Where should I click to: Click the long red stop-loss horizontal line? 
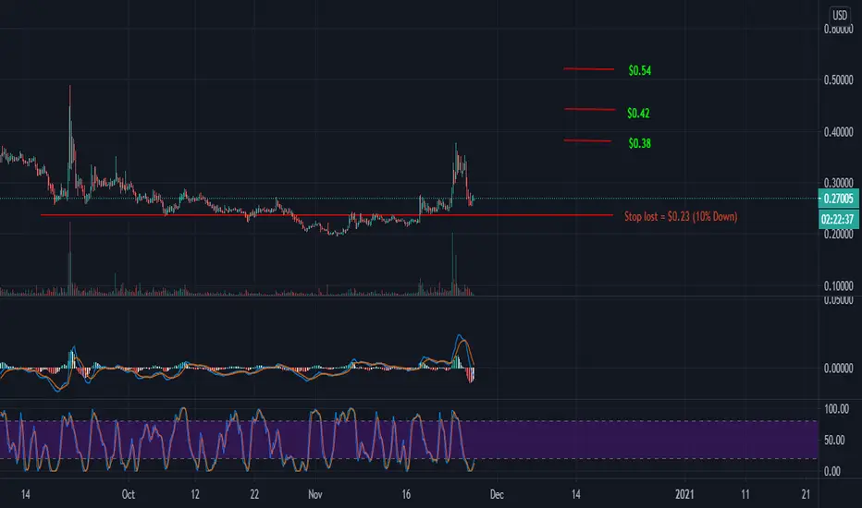[x=327, y=214]
